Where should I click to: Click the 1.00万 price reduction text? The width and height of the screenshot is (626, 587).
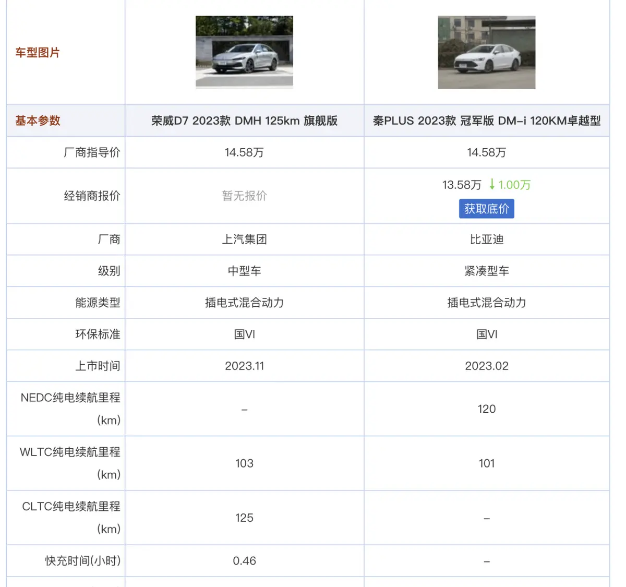514,185
